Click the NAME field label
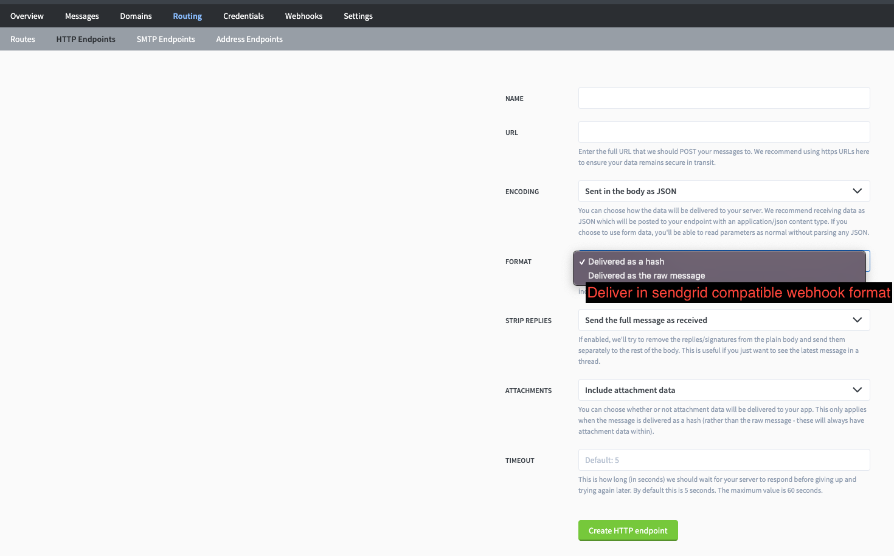 coord(515,99)
